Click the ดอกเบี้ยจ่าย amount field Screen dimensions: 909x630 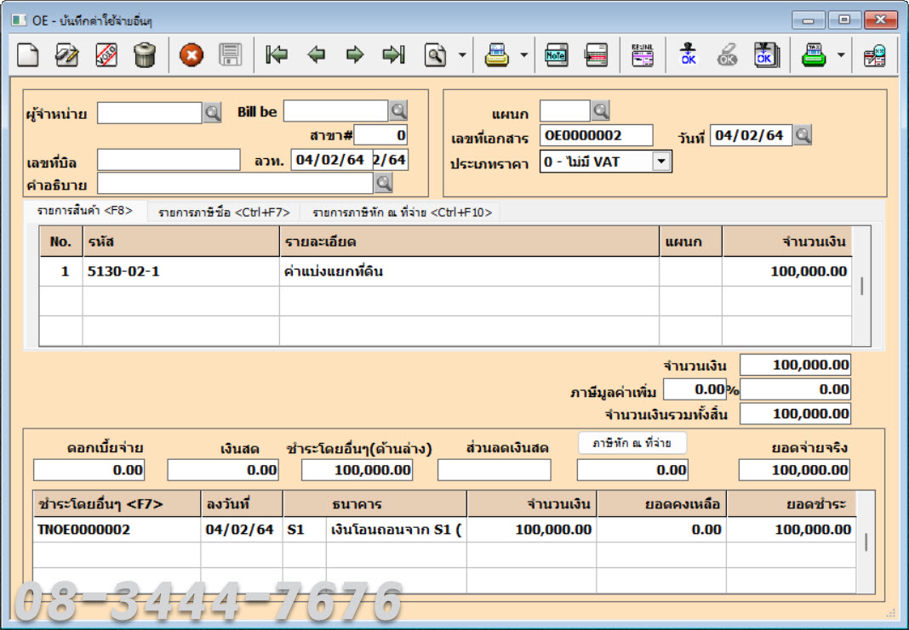(x=89, y=470)
